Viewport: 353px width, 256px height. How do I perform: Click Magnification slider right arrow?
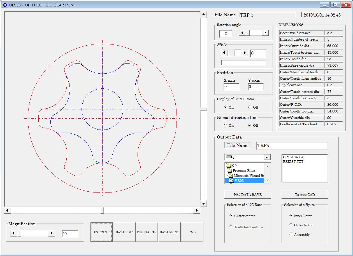(x=52, y=233)
